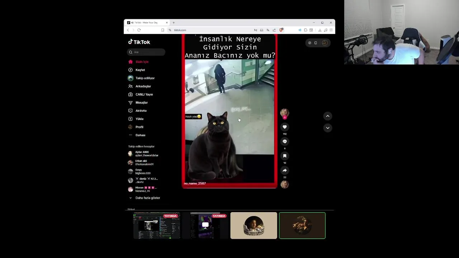
Task: Click the share icon in address bar
Action: [274, 30]
